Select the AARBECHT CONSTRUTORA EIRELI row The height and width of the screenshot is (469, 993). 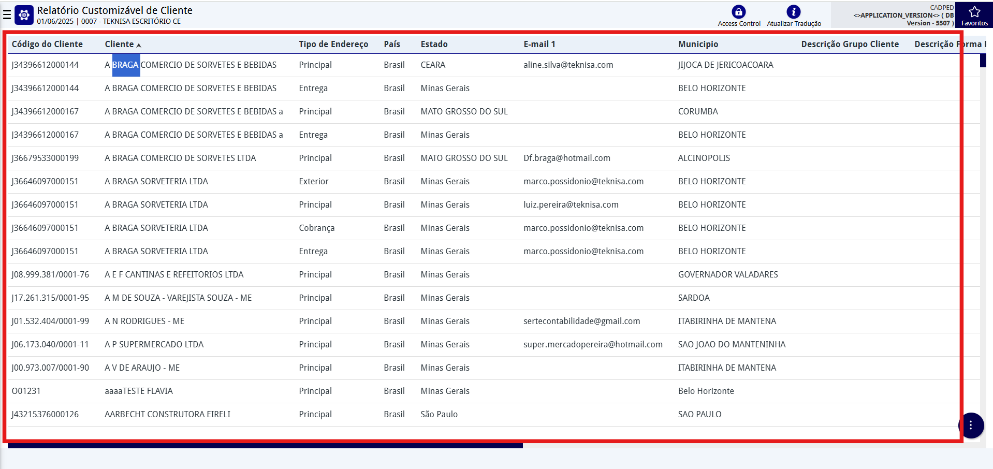point(167,415)
